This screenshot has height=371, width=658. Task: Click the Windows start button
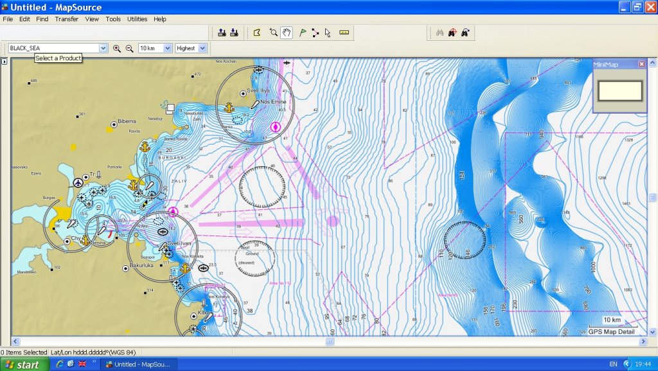(22, 365)
